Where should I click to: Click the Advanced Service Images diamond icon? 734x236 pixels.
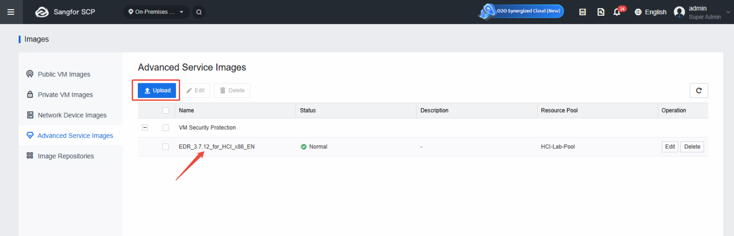click(x=30, y=135)
